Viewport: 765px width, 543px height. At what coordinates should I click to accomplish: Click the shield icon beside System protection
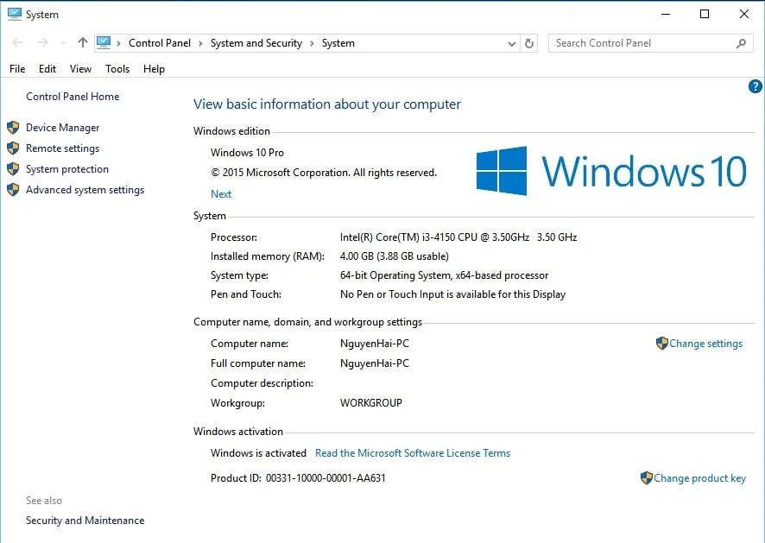[13, 169]
